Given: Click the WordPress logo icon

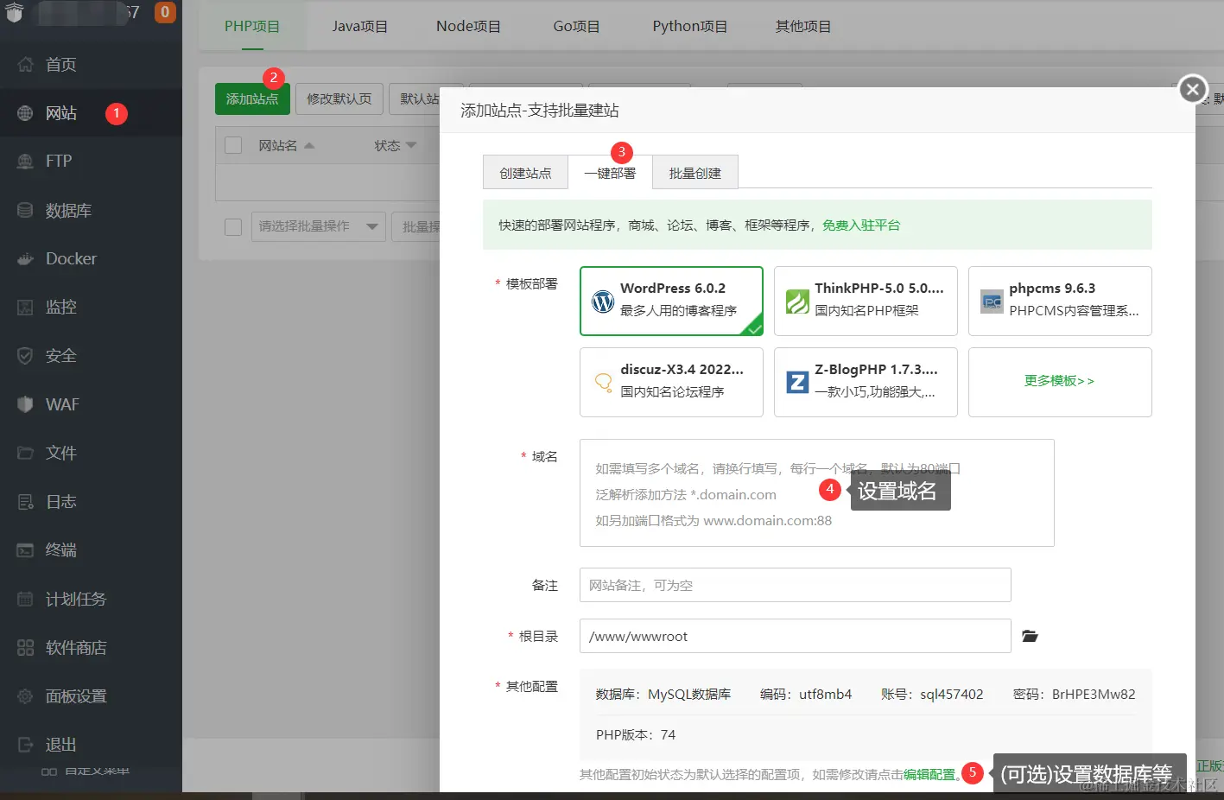Looking at the screenshot, I should 603,301.
